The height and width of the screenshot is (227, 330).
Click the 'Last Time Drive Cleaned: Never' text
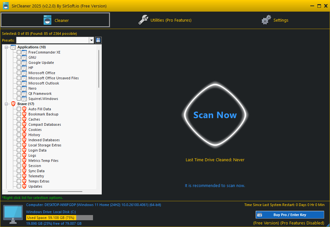(215, 160)
